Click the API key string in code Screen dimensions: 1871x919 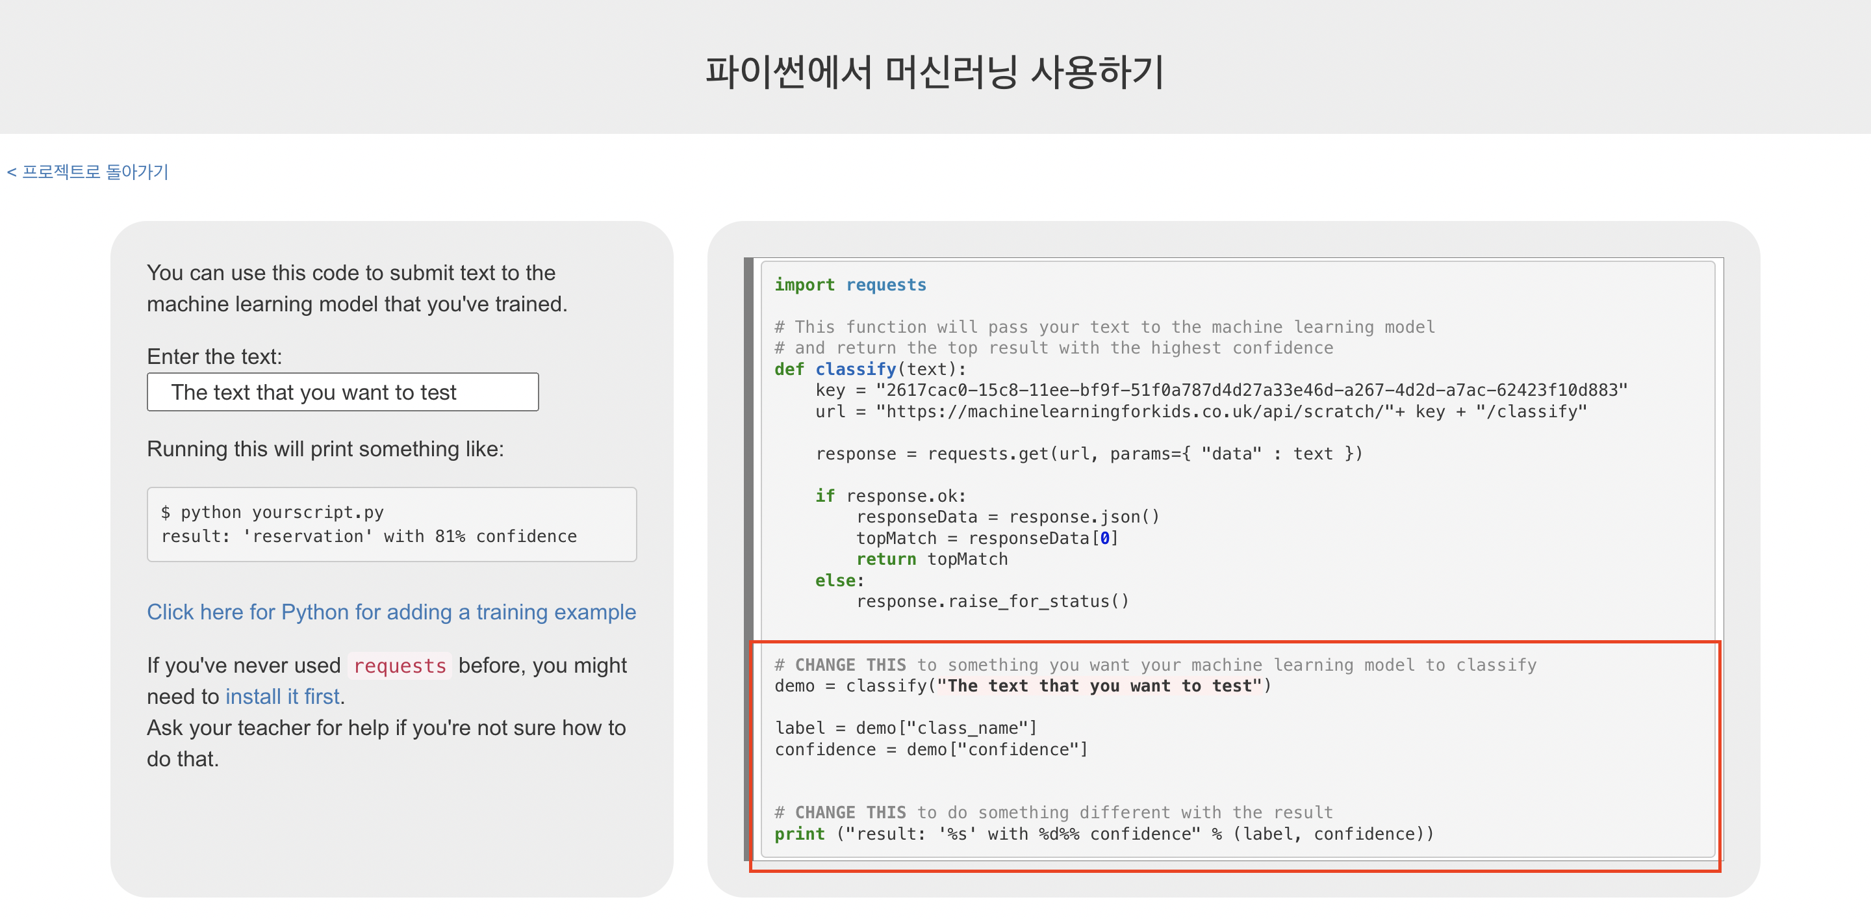point(1251,390)
